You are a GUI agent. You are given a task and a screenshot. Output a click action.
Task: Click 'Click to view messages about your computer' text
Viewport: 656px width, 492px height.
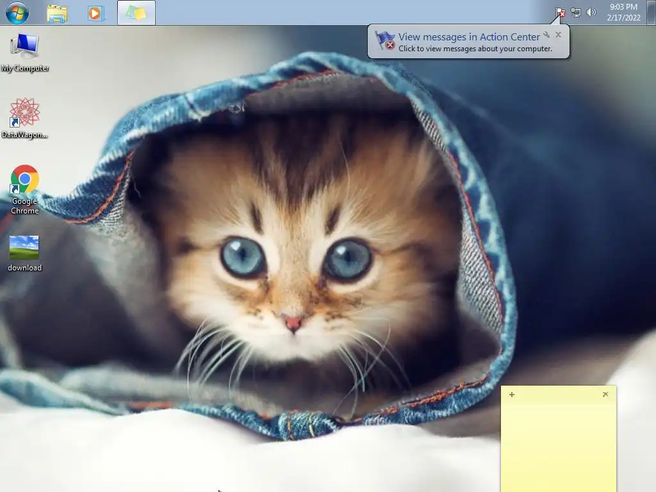tap(475, 49)
